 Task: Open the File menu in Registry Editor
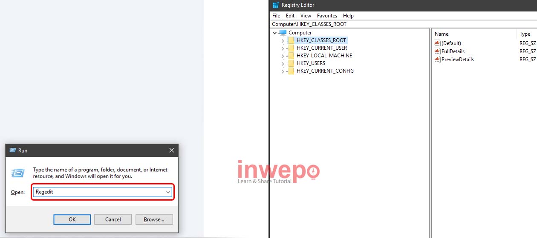click(x=276, y=16)
